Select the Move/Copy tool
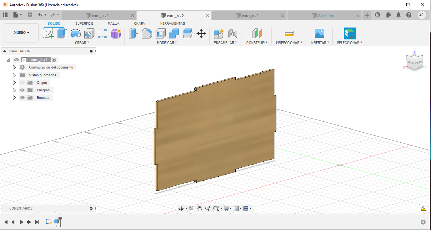This screenshot has height=230, width=431. click(x=201, y=33)
